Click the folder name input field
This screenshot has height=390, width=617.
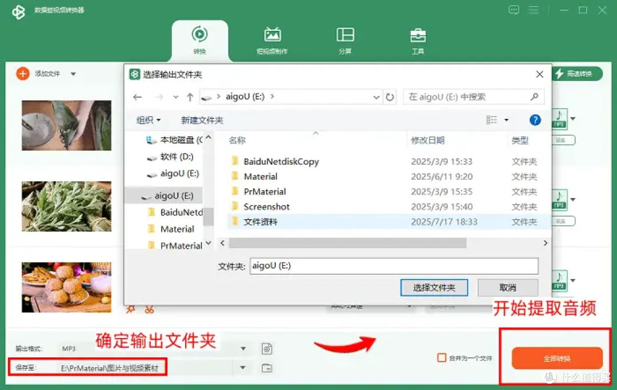tap(394, 266)
